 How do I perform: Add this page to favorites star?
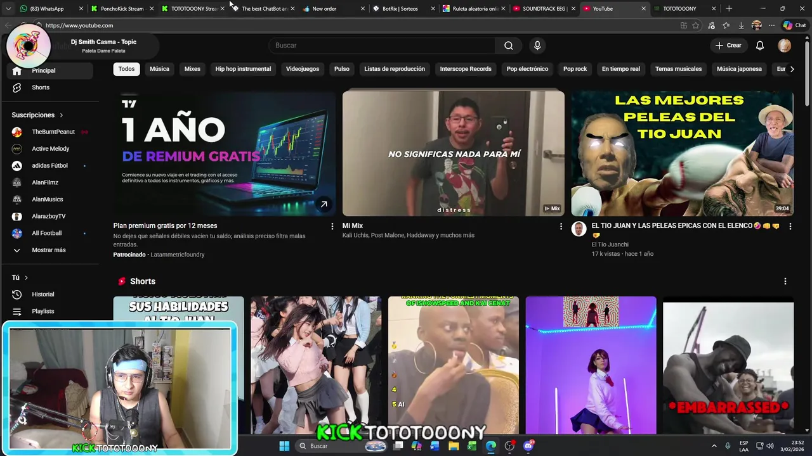point(696,25)
